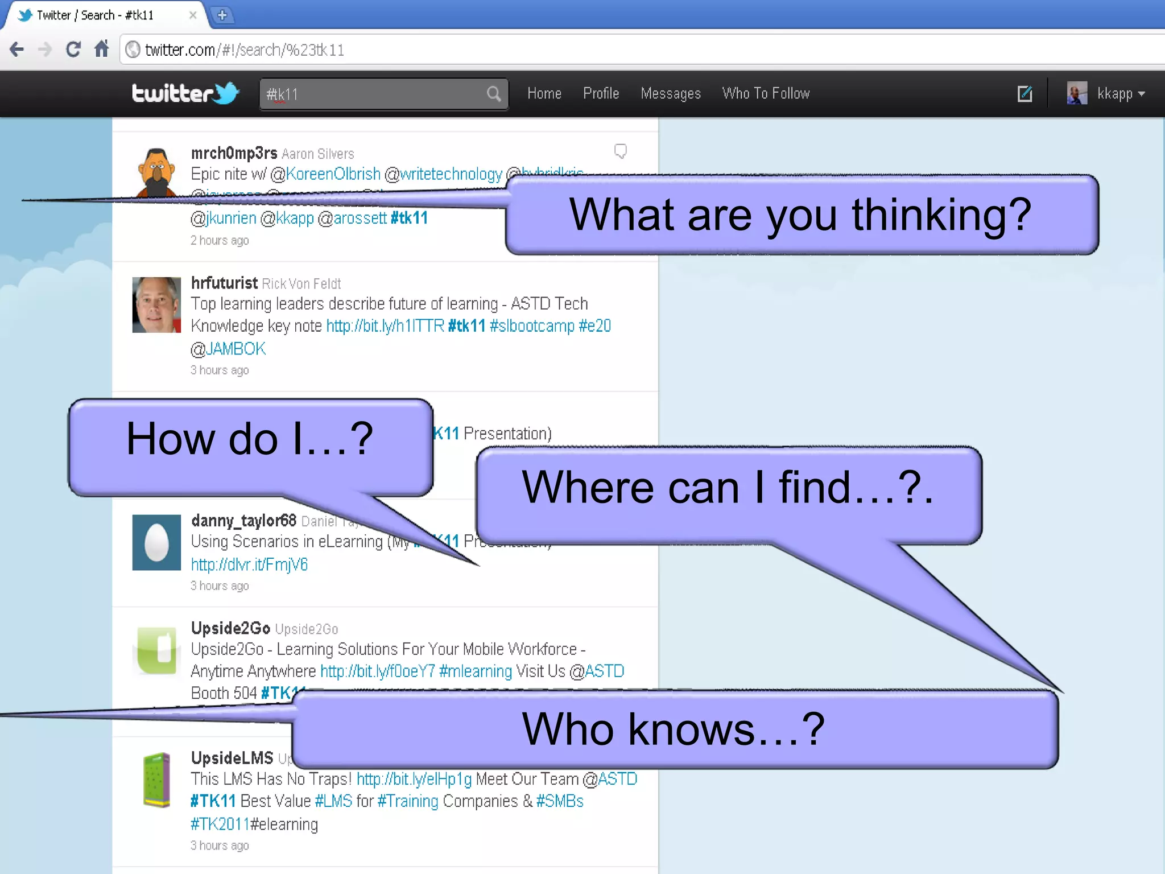
Task: Click #e20 hashtag
Action: click(594, 326)
